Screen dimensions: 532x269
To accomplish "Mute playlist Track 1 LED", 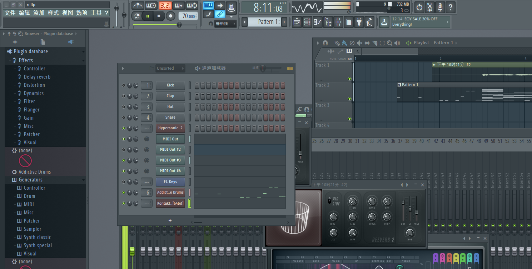I will point(349,79).
